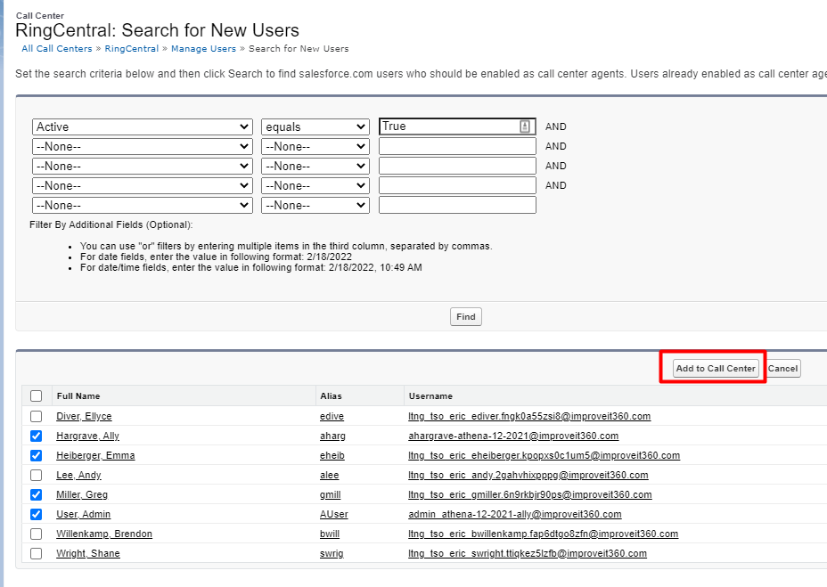The width and height of the screenshot is (827, 587).
Task: Open Willenkamp, Brendon user record
Action: tap(104, 534)
